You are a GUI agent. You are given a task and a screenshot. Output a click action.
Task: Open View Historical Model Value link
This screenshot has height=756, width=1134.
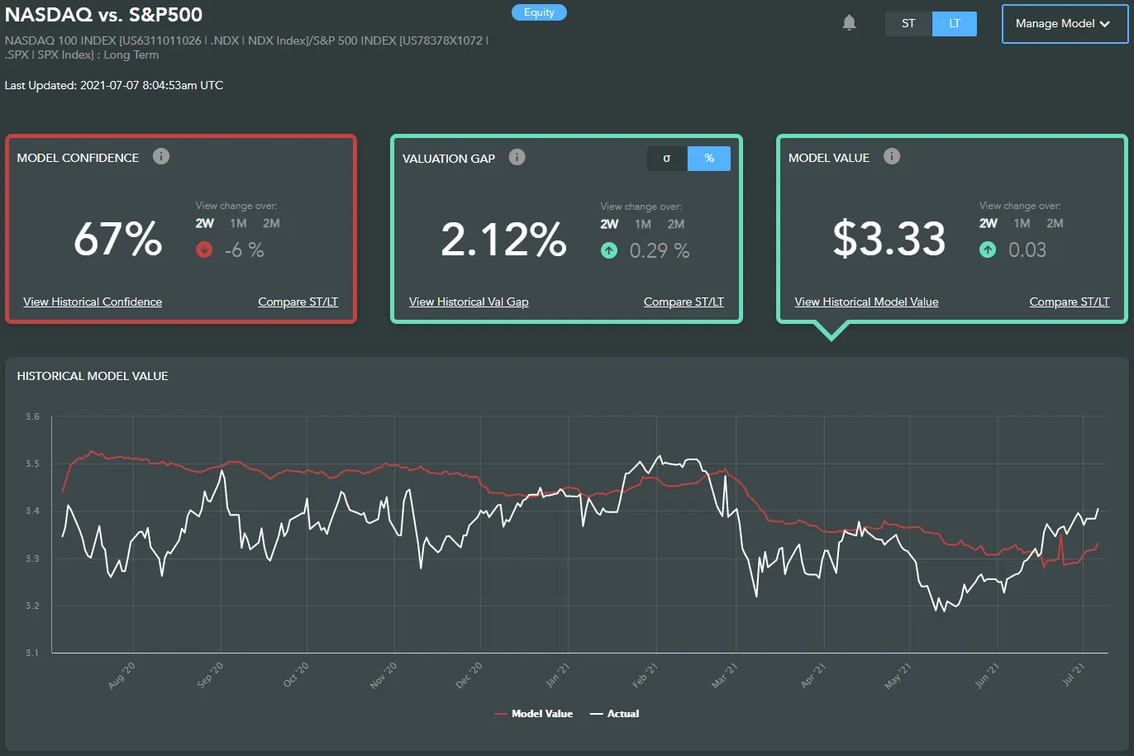tap(866, 302)
